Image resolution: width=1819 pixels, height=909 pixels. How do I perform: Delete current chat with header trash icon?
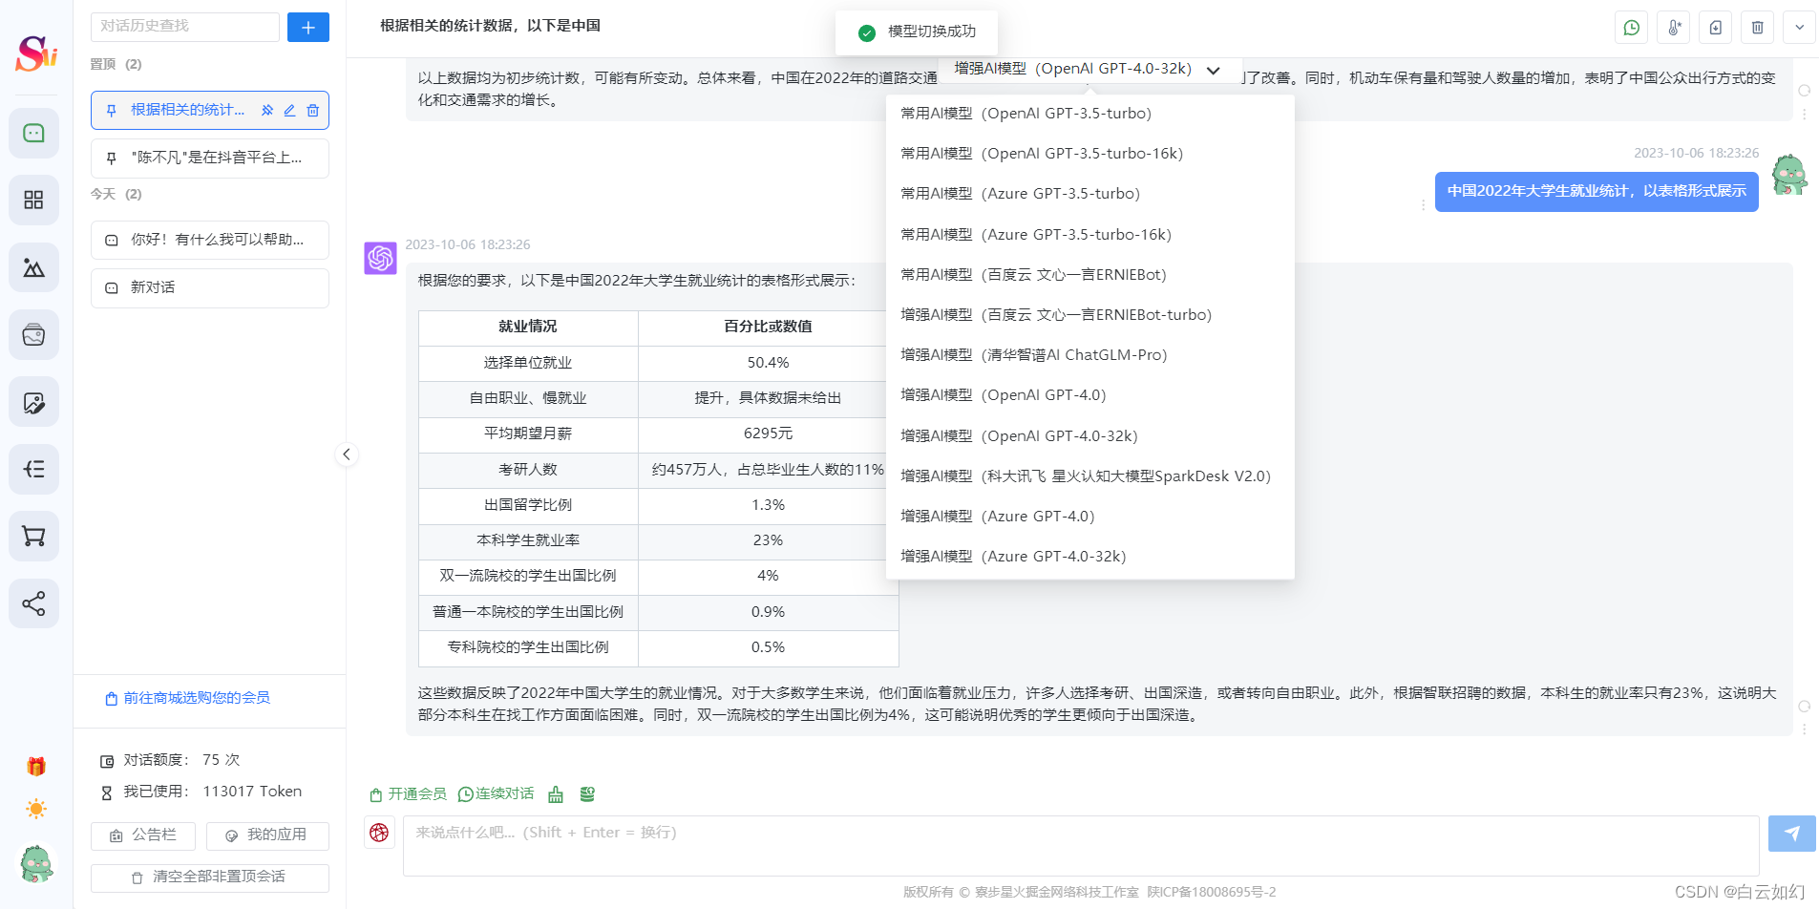click(x=1758, y=28)
